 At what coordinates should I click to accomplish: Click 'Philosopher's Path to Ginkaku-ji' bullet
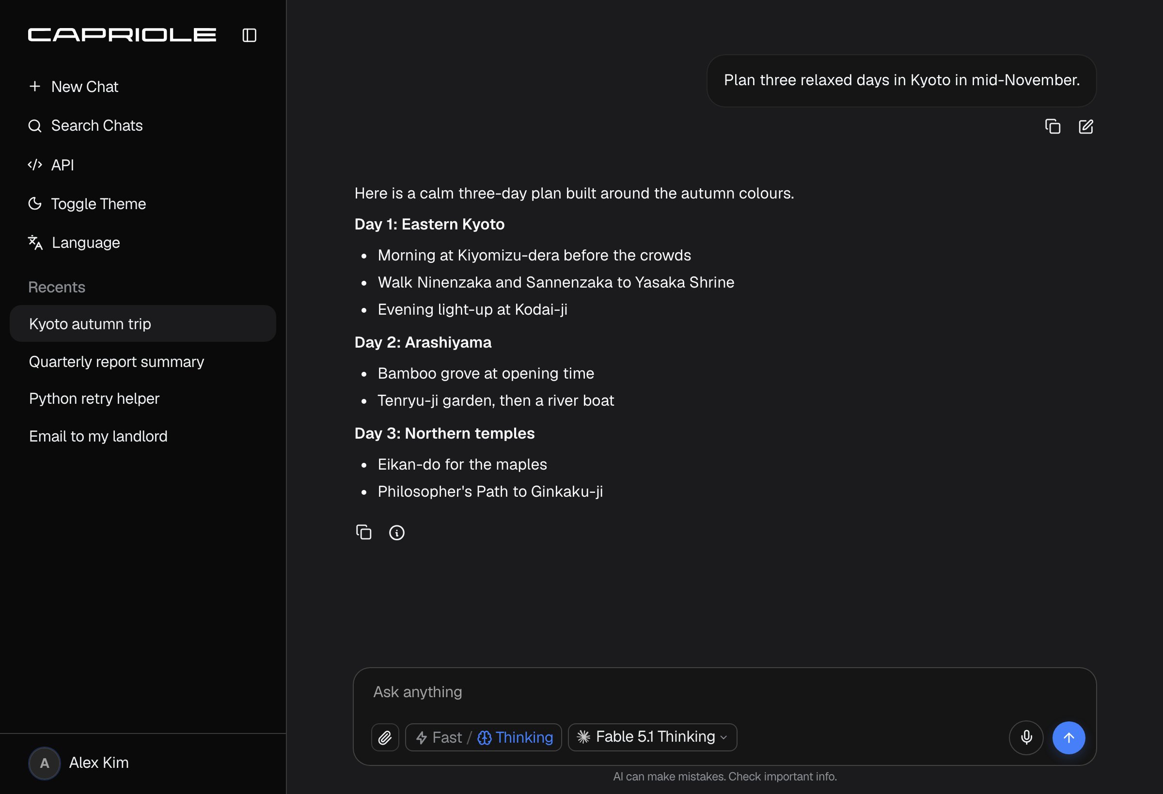(x=490, y=491)
